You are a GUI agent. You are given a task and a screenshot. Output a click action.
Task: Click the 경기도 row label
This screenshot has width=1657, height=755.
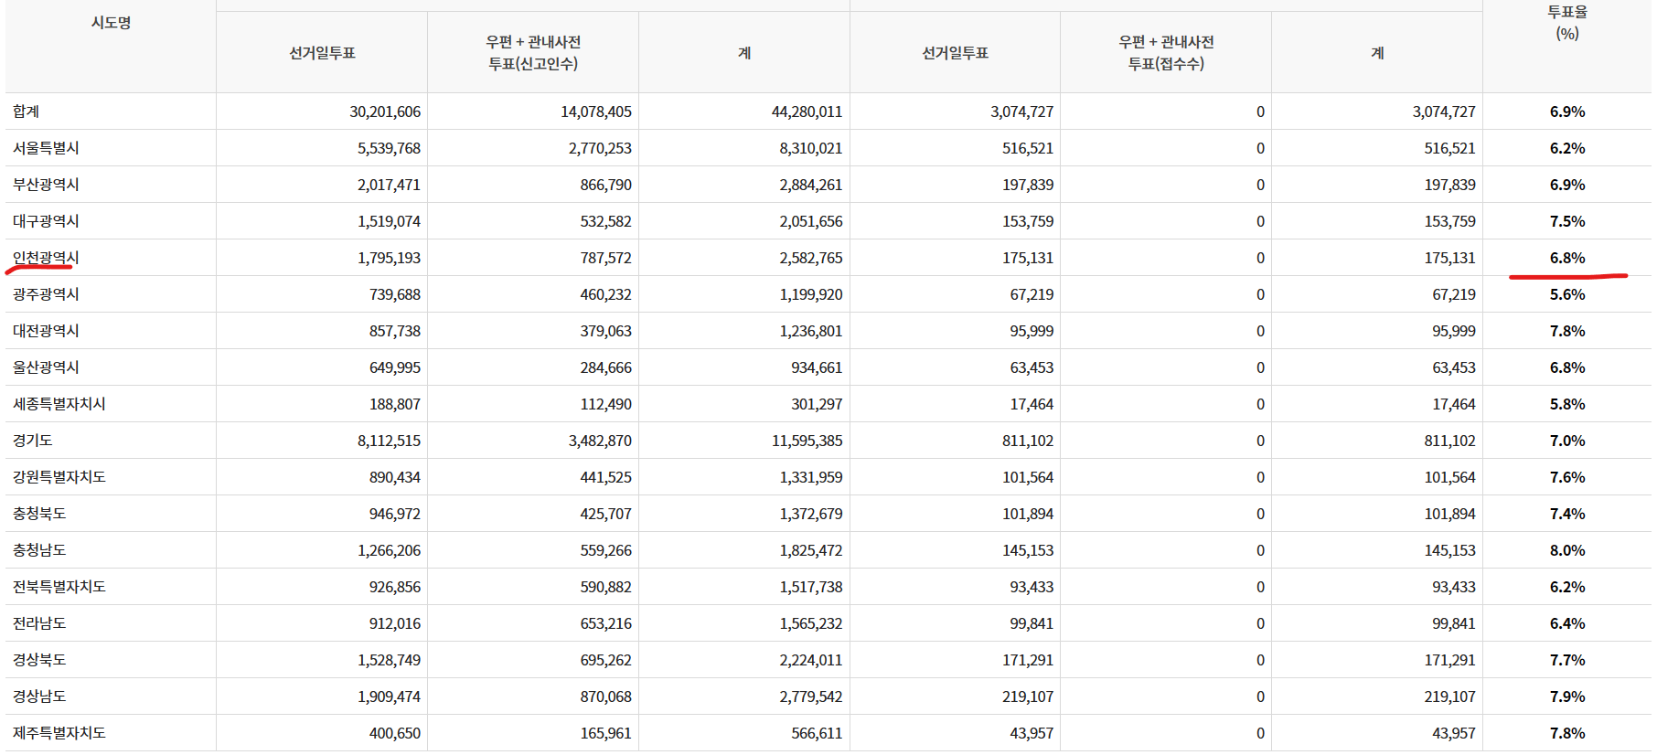[x=33, y=441]
